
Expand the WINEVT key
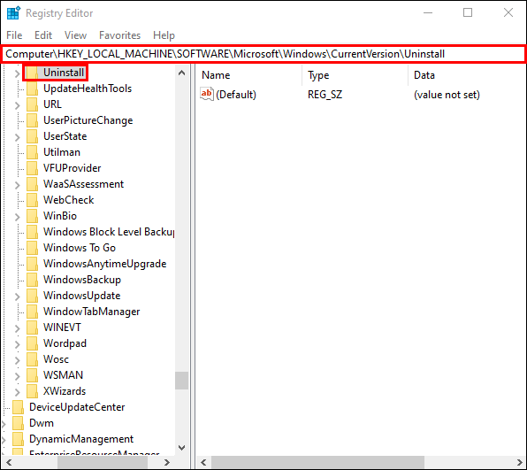[17, 328]
